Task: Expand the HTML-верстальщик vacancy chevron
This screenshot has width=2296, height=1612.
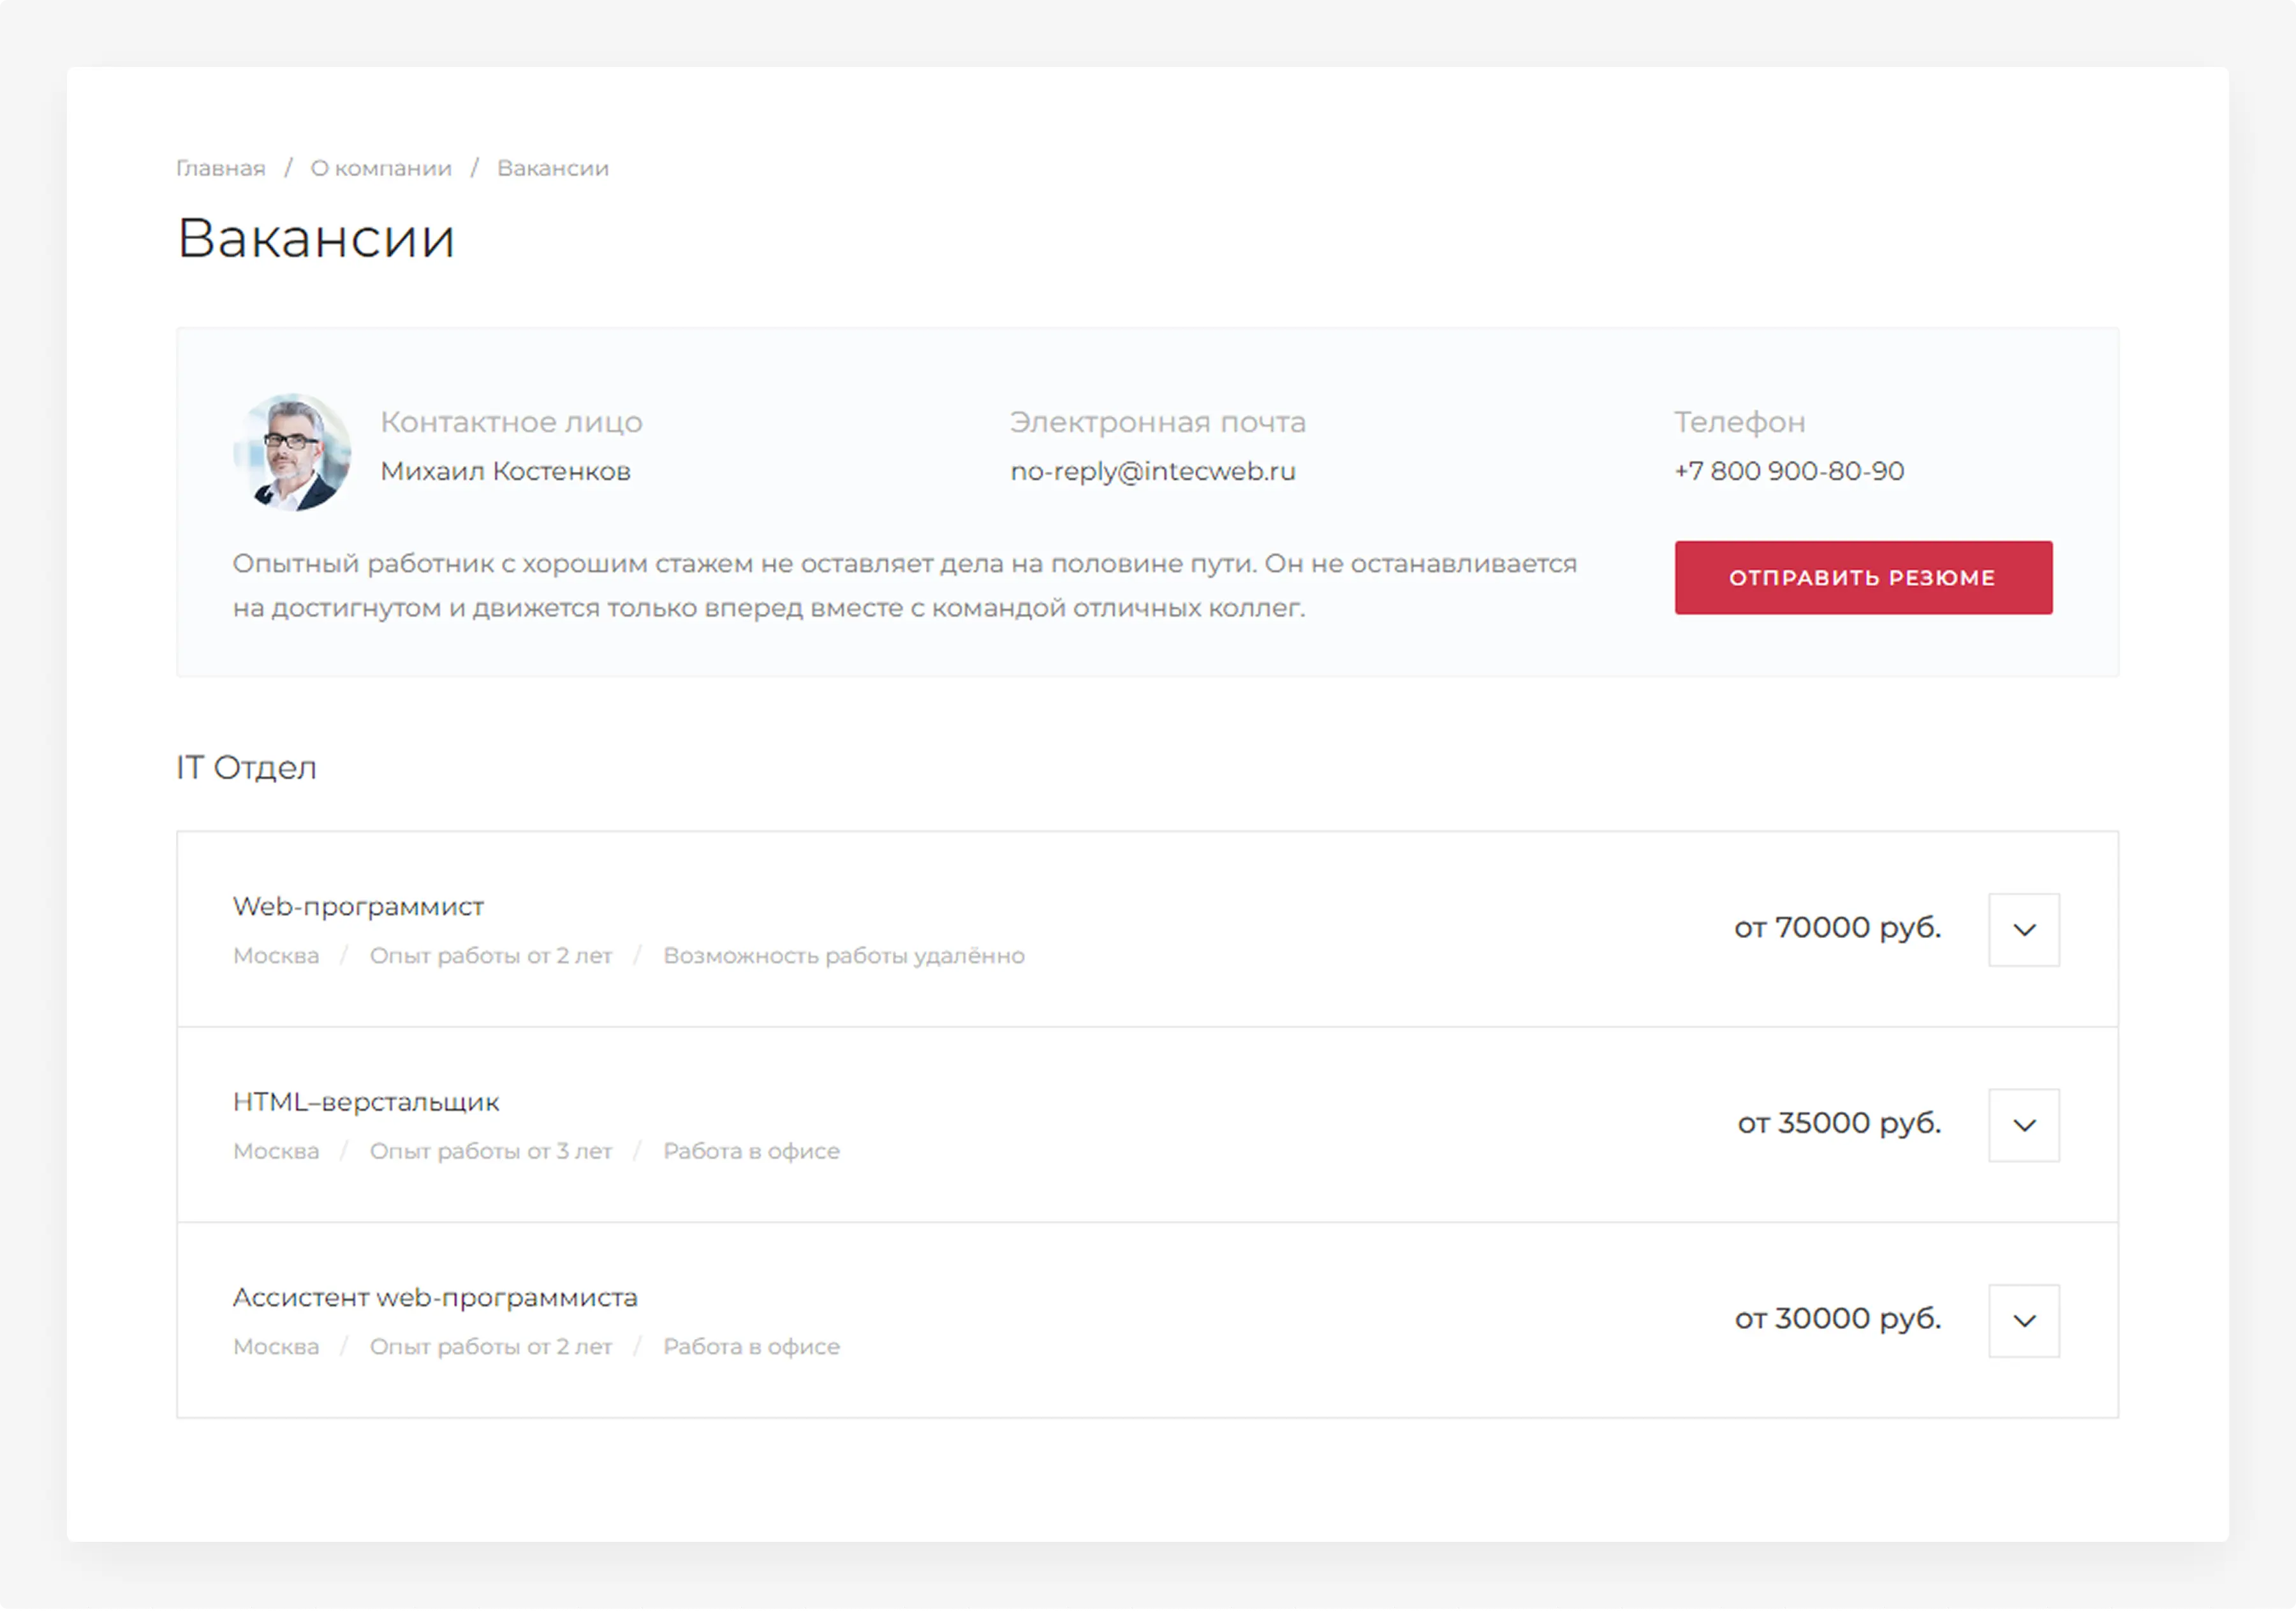Action: pyautogui.click(x=2023, y=1125)
